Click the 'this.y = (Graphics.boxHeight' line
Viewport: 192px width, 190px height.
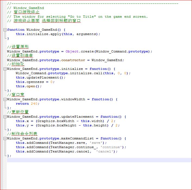68,125
